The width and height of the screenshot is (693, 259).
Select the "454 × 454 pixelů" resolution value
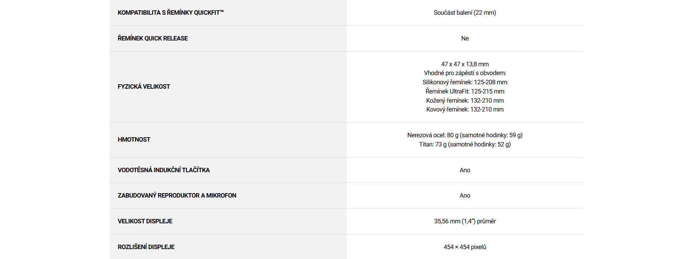click(465, 247)
